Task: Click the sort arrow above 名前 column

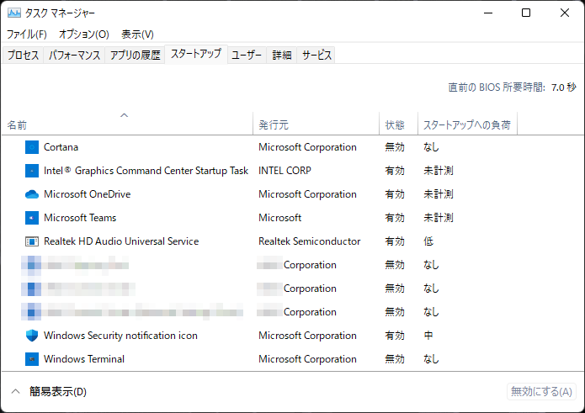Action: pos(125,115)
